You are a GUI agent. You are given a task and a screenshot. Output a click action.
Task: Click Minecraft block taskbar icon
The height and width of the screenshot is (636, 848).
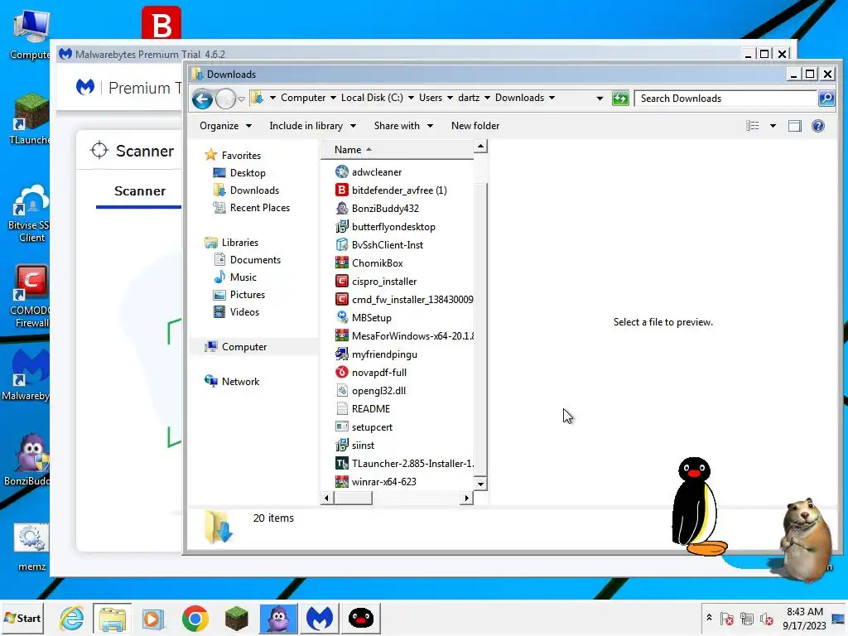coord(236,618)
